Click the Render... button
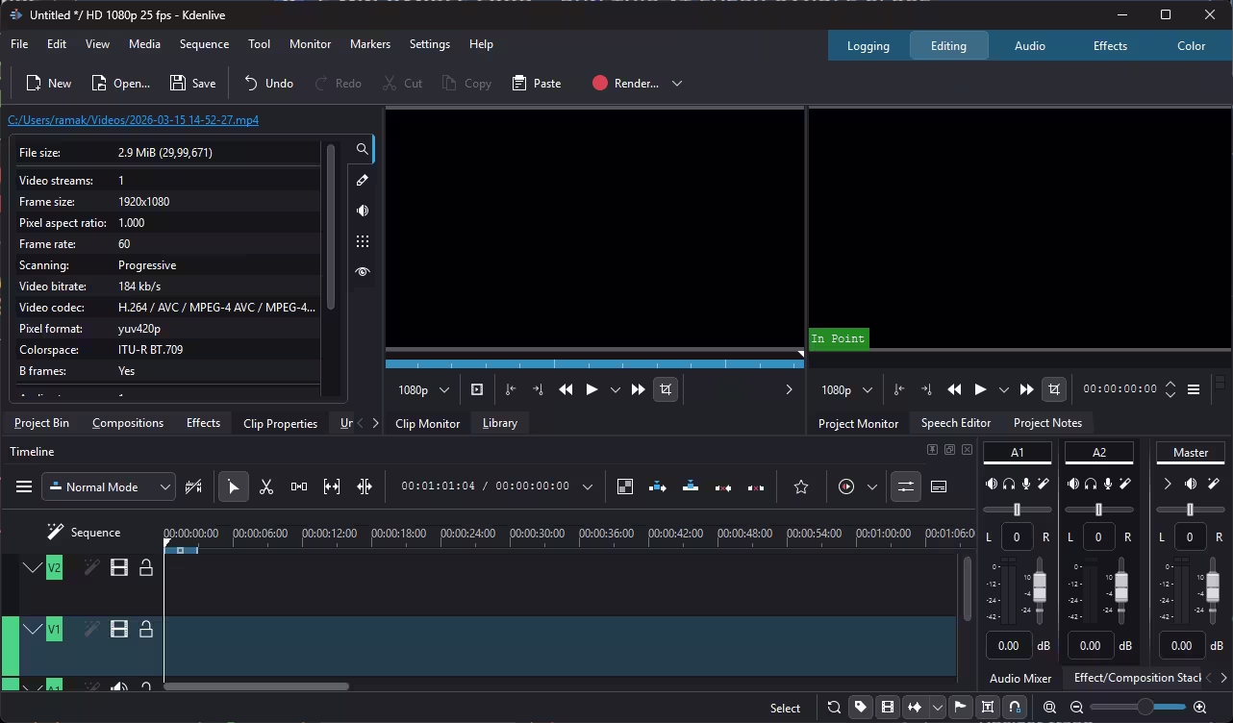 tap(625, 84)
